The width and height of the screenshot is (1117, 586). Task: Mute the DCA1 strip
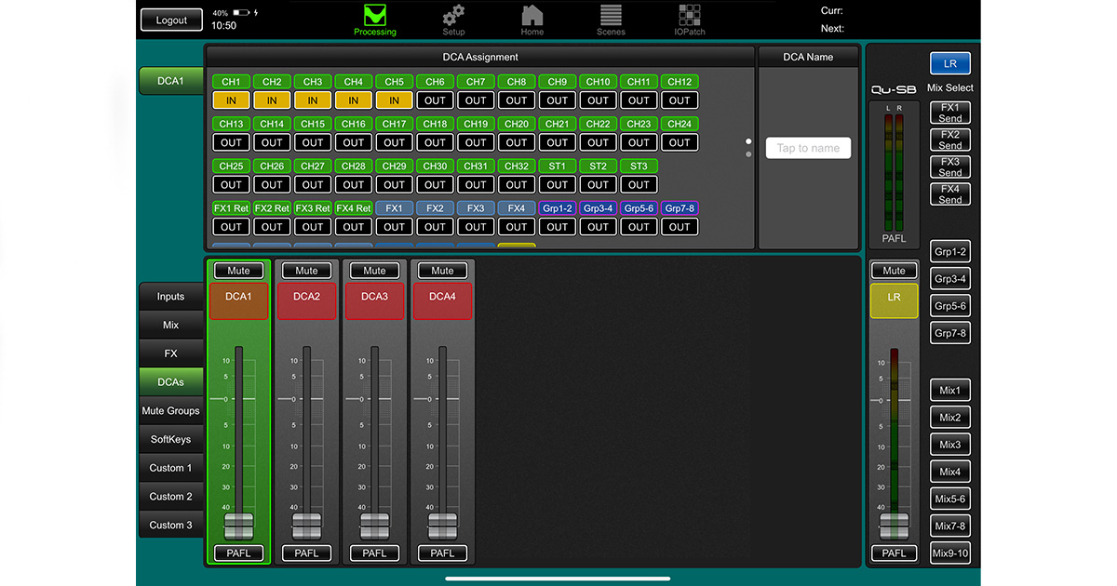[238, 271]
